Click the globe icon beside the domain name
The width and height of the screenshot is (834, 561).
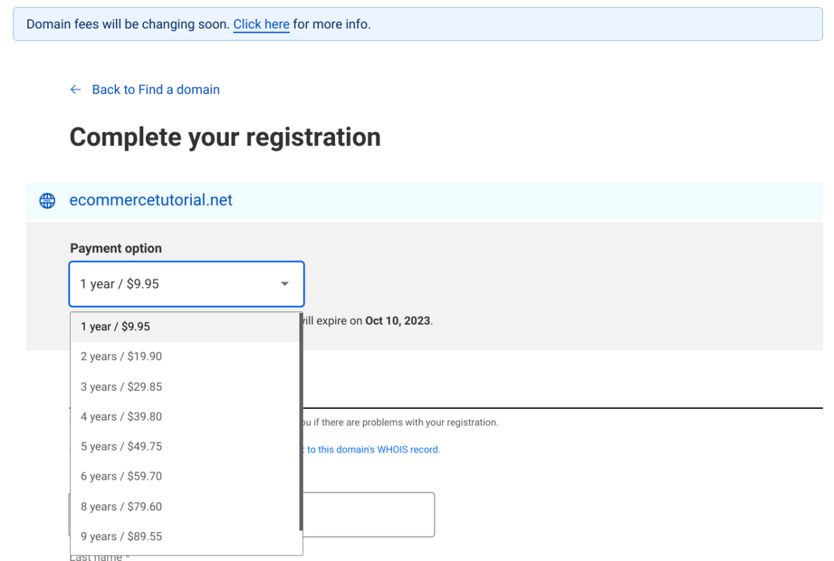47,201
